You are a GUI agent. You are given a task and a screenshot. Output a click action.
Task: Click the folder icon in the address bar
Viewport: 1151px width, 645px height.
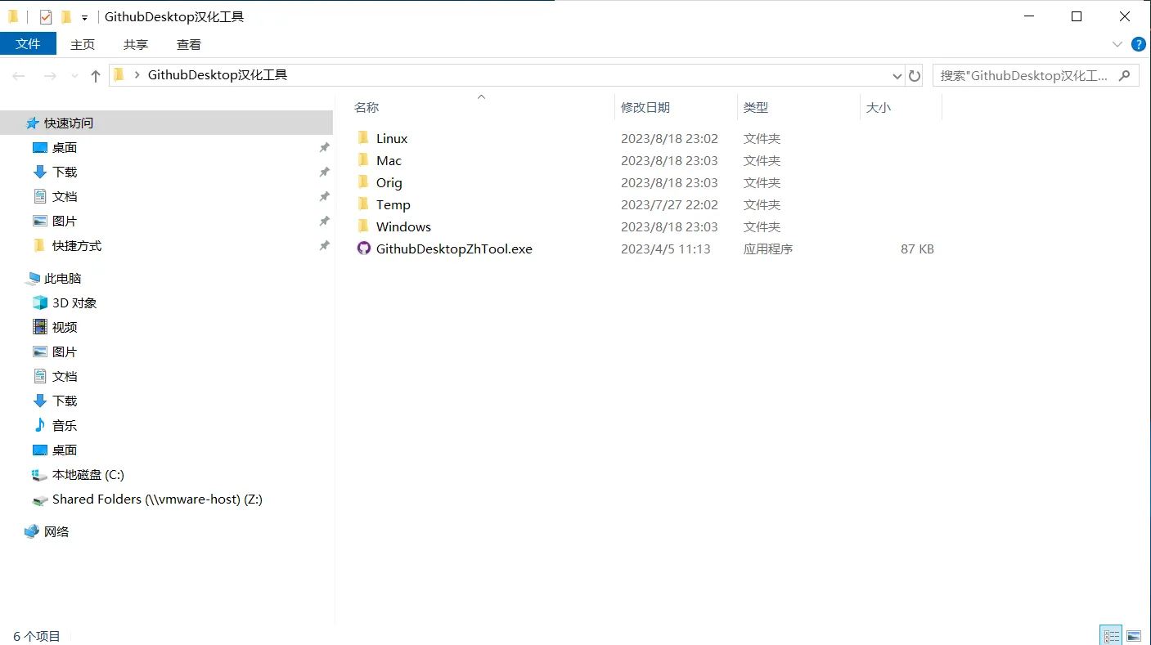click(119, 75)
